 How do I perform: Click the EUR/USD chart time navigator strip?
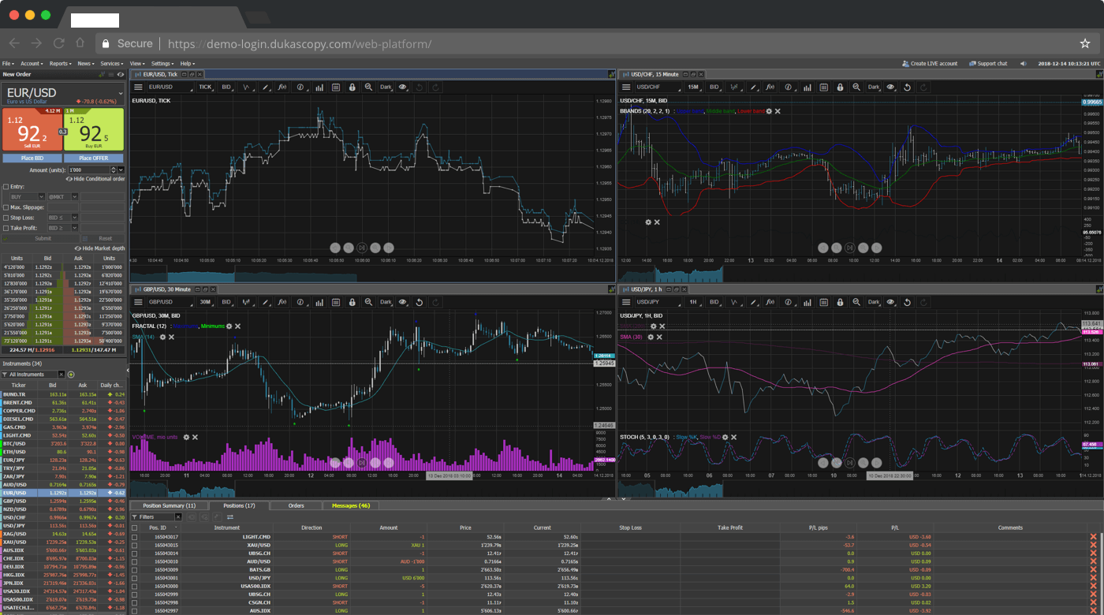point(372,274)
